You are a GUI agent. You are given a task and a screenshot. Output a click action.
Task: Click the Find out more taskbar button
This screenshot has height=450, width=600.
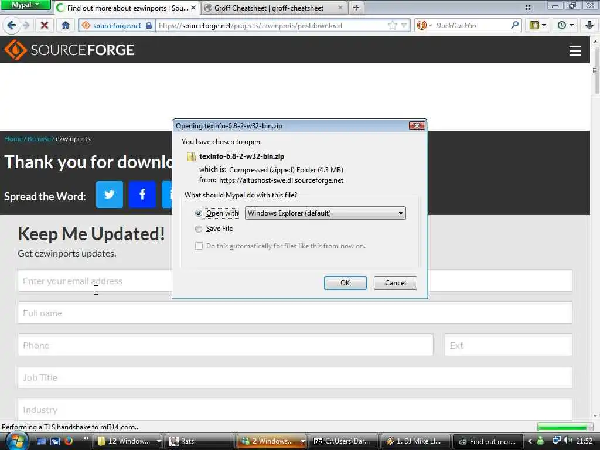coord(487,441)
